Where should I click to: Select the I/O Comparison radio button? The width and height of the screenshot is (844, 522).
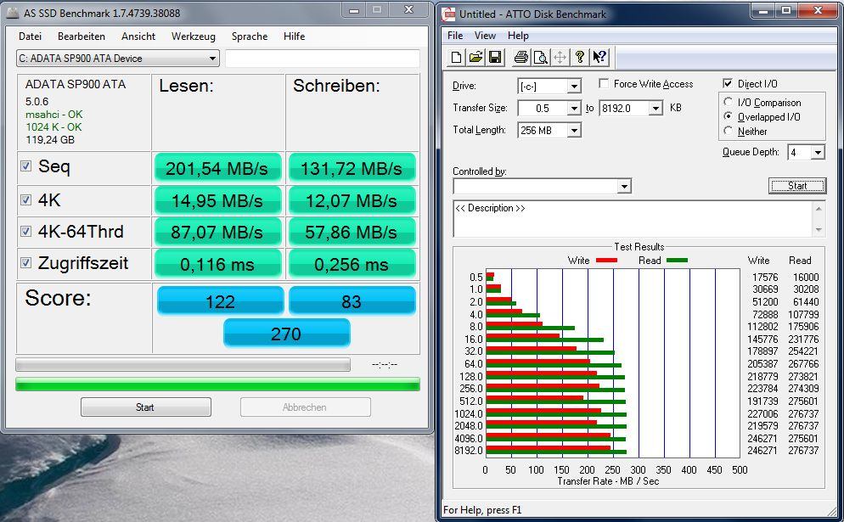[729, 102]
